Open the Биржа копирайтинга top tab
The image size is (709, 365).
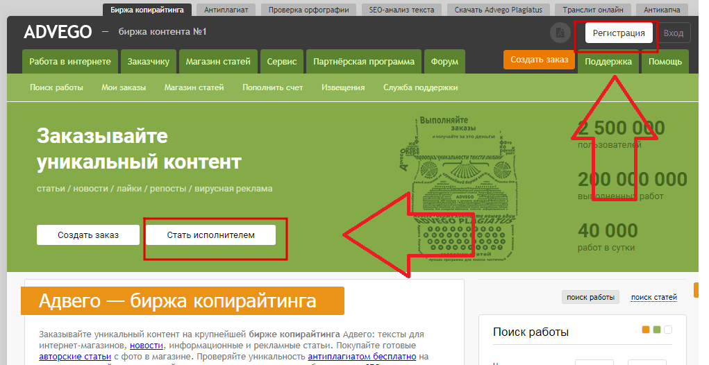147,10
